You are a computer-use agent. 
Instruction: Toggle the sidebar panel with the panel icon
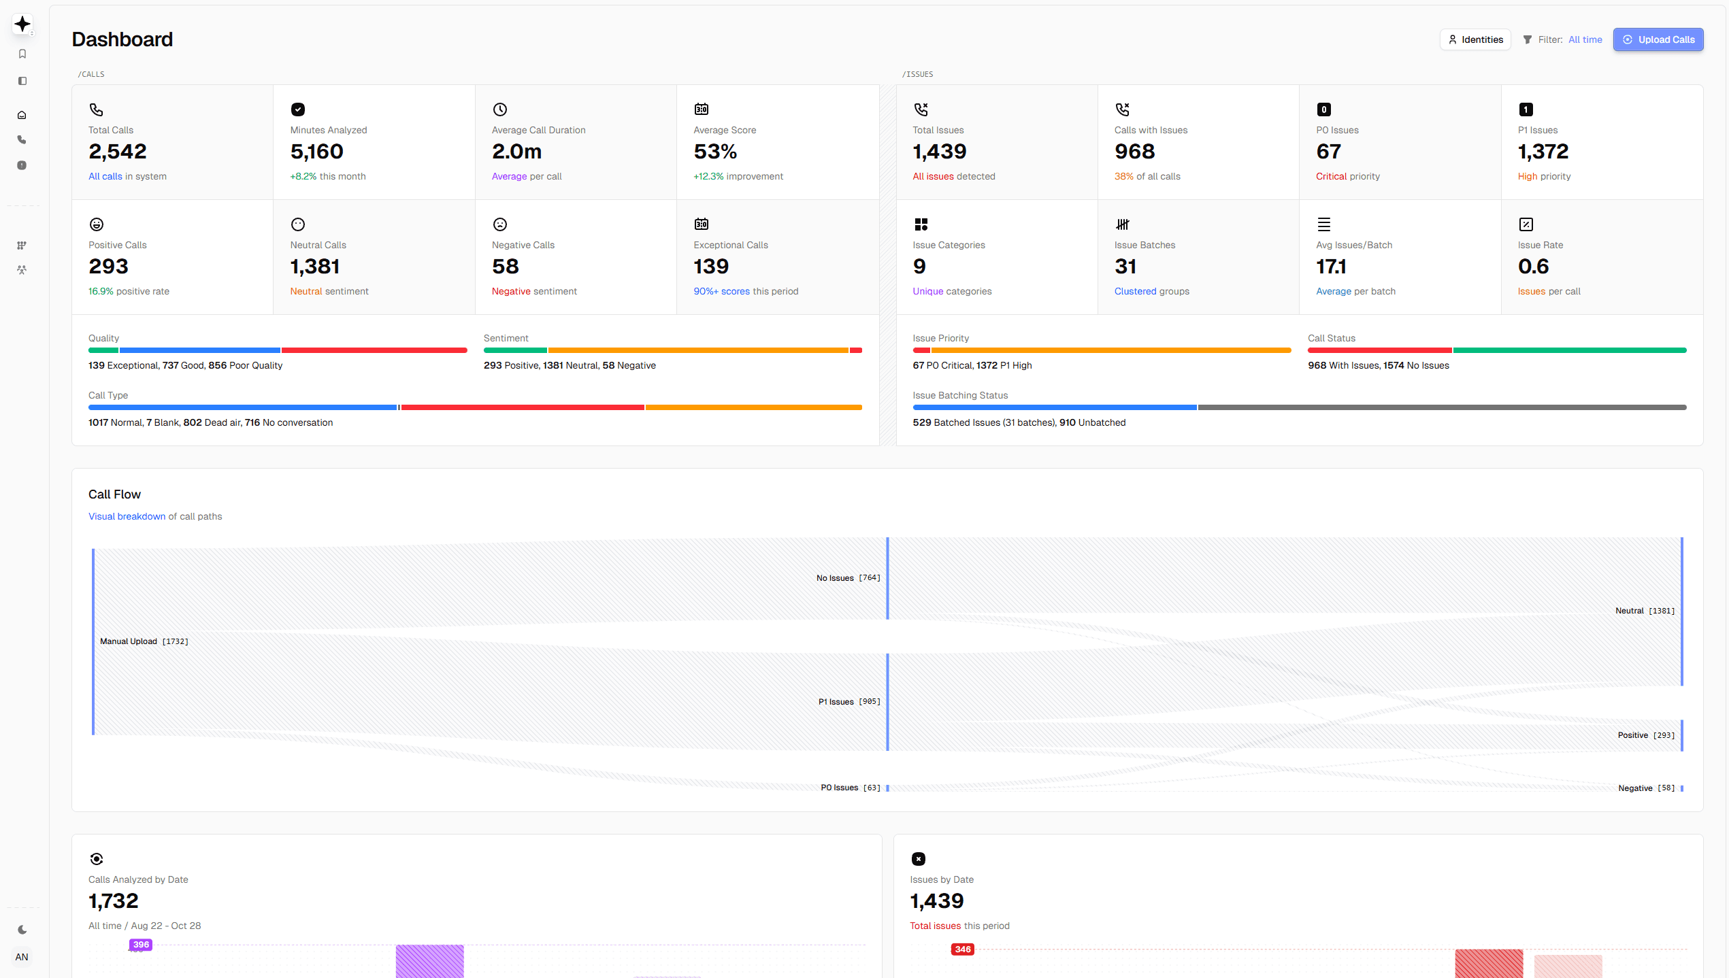pos(22,81)
